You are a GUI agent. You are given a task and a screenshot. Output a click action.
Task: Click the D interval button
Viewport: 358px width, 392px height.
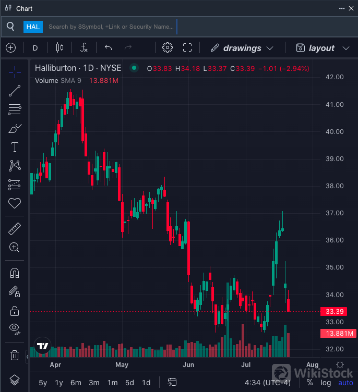[35, 48]
